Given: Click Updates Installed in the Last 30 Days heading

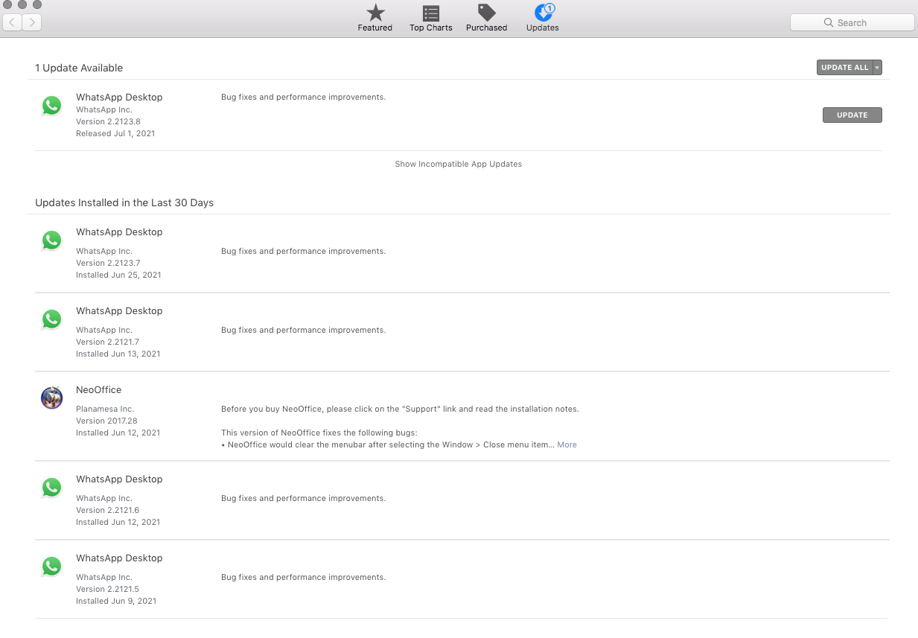Looking at the screenshot, I should [124, 202].
